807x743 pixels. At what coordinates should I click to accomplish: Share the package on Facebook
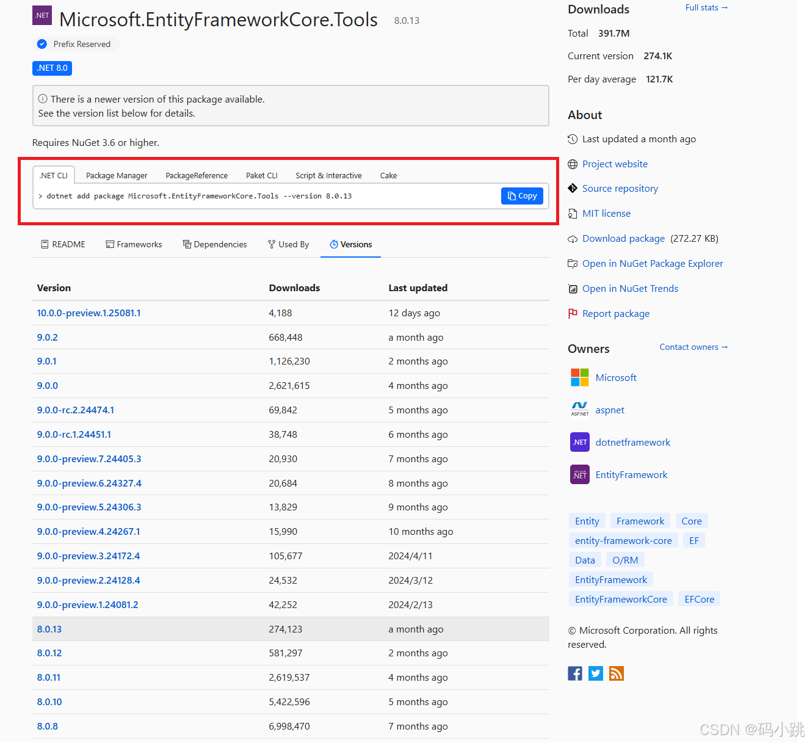tap(575, 673)
